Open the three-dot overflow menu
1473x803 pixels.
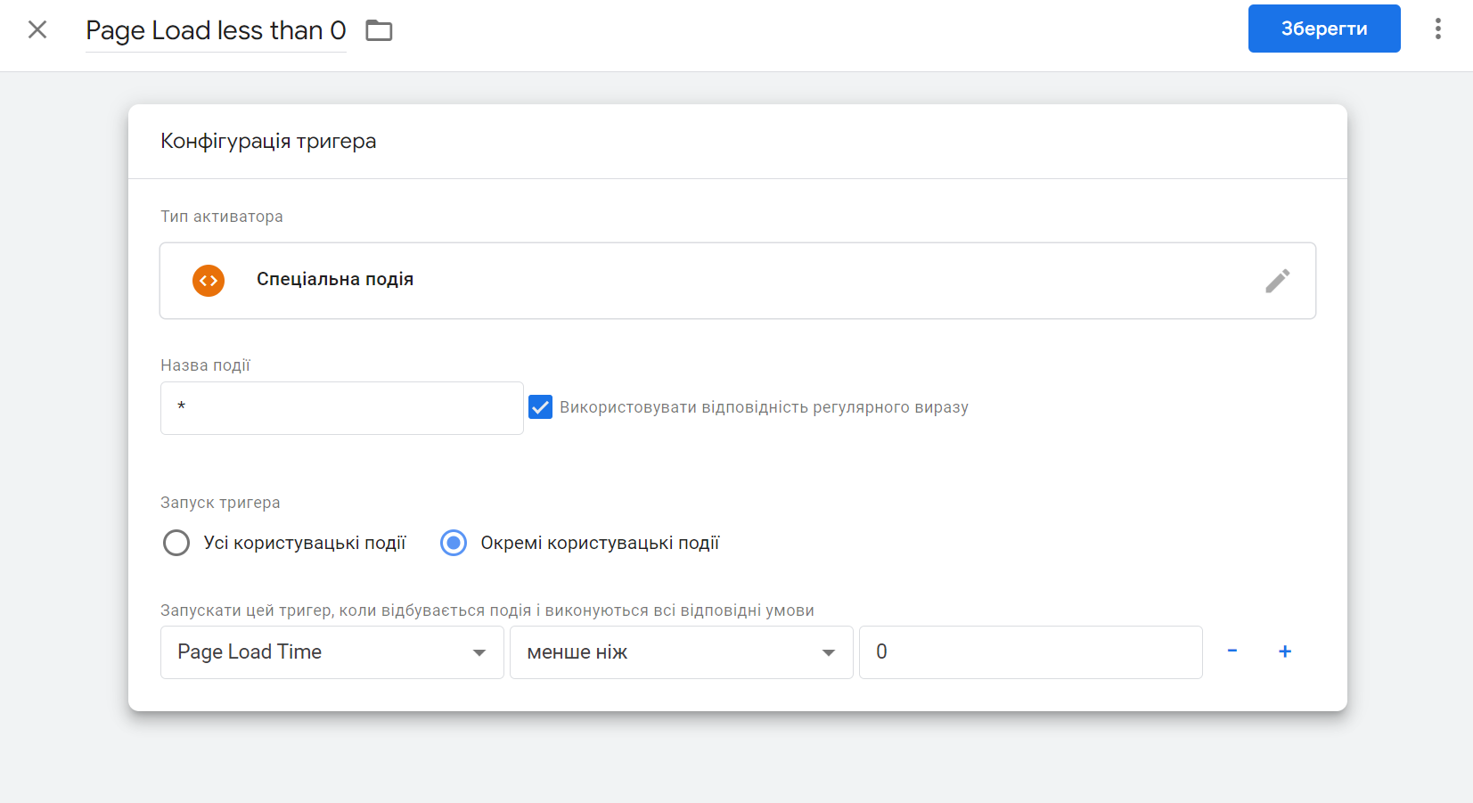click(x=1437, y=29)
